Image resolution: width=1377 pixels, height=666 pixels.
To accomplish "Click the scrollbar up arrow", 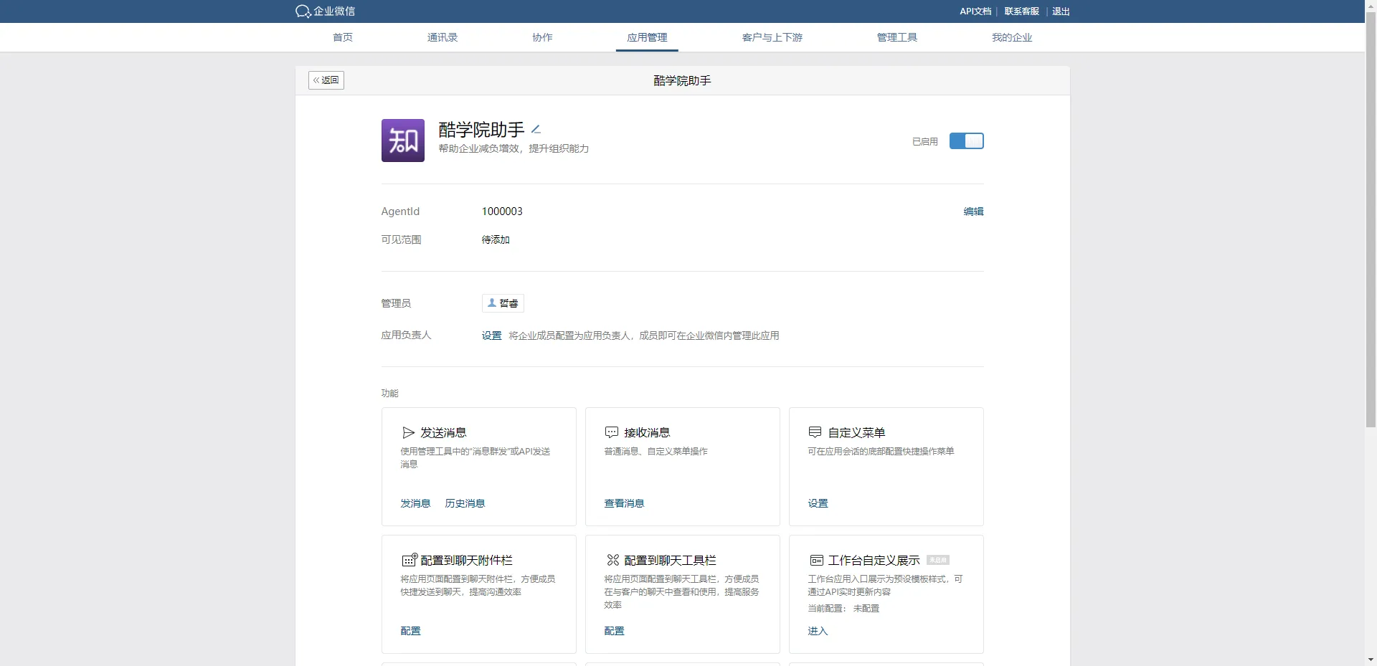I will click(1371, 5).
